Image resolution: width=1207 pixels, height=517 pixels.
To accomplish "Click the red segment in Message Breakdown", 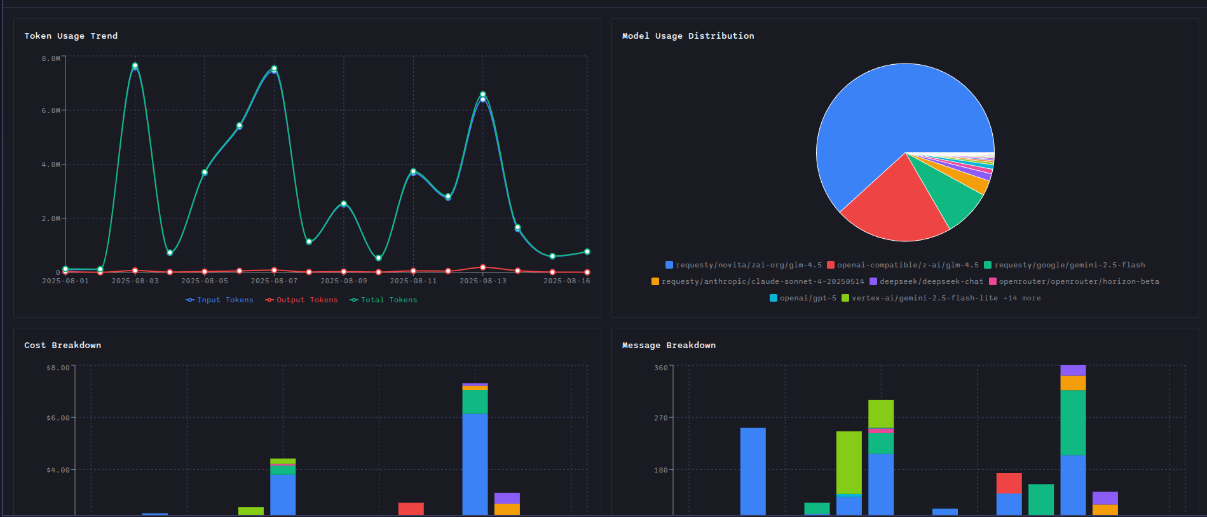I will point(1009,483).
